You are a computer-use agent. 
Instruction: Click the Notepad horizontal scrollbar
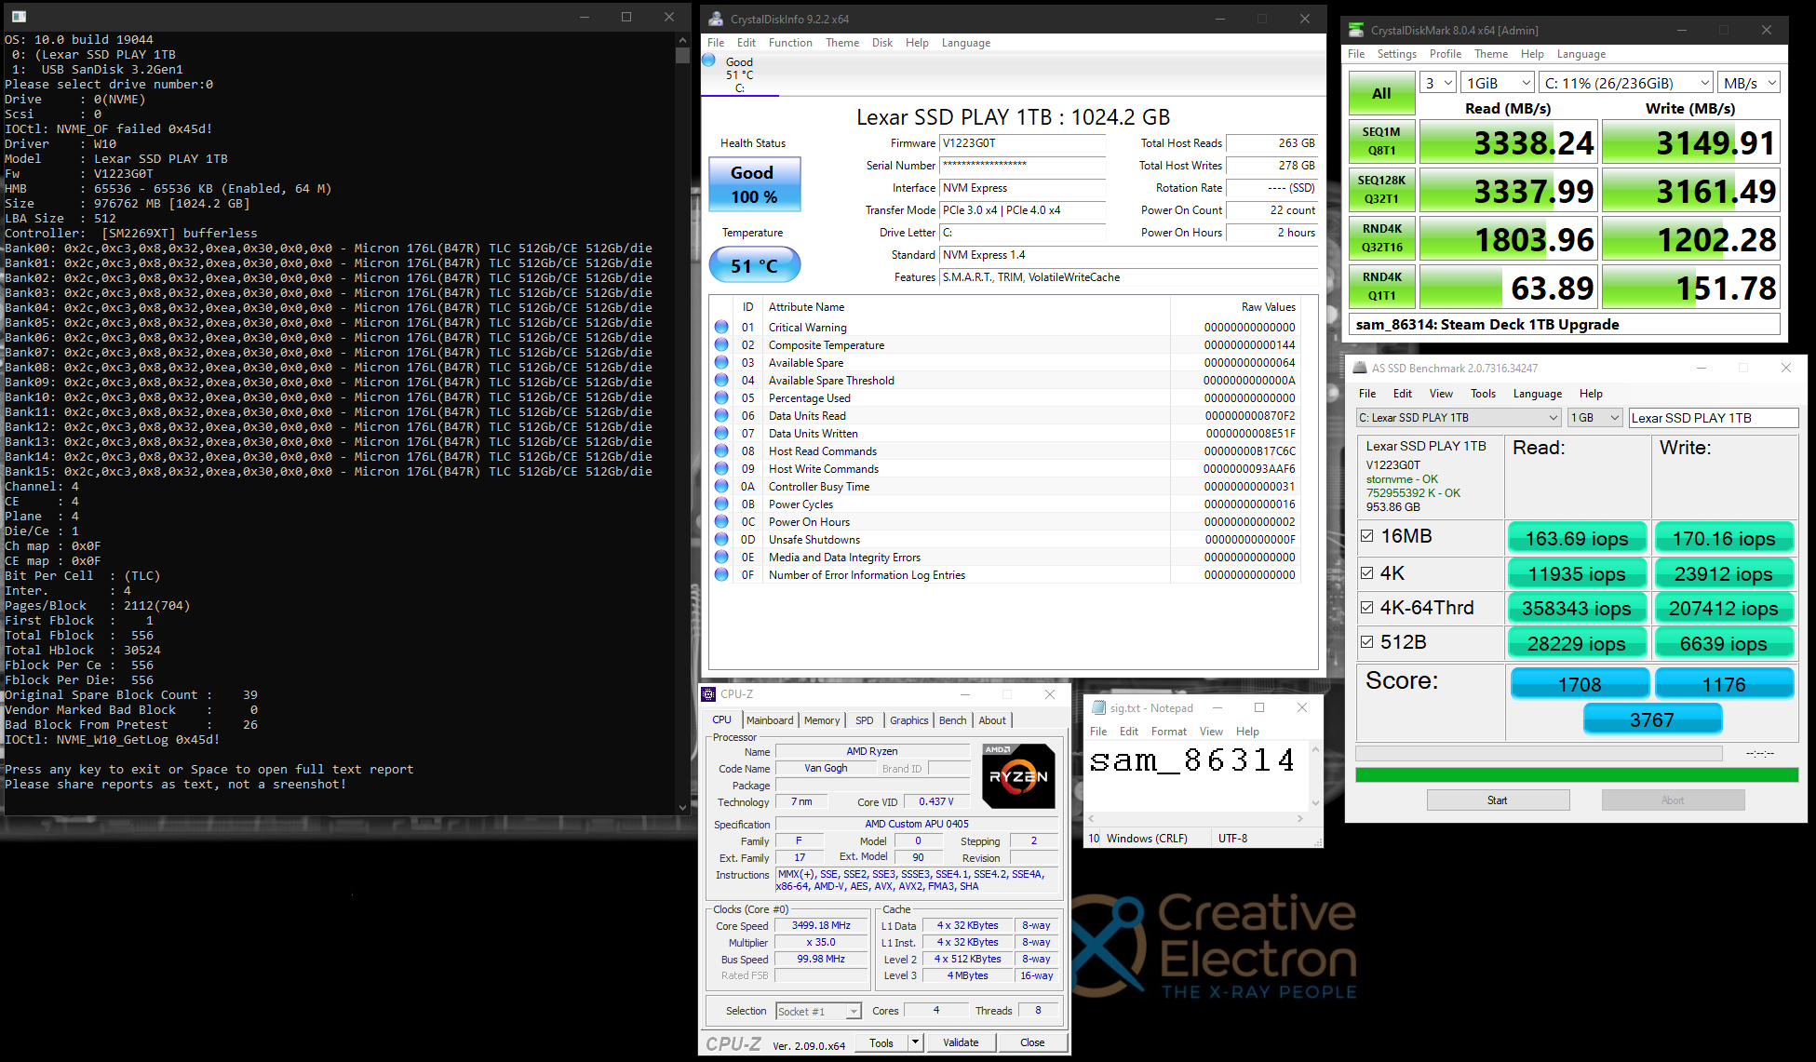pyautogui.click(x=1196, y=818)
